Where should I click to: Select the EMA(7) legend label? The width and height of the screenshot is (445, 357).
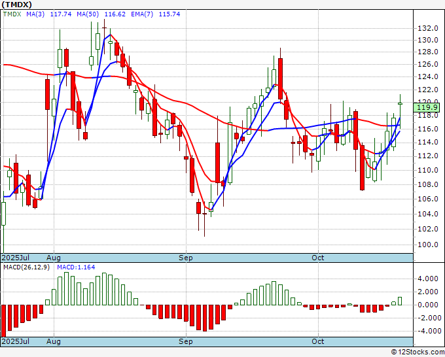(x=142, y=14)
